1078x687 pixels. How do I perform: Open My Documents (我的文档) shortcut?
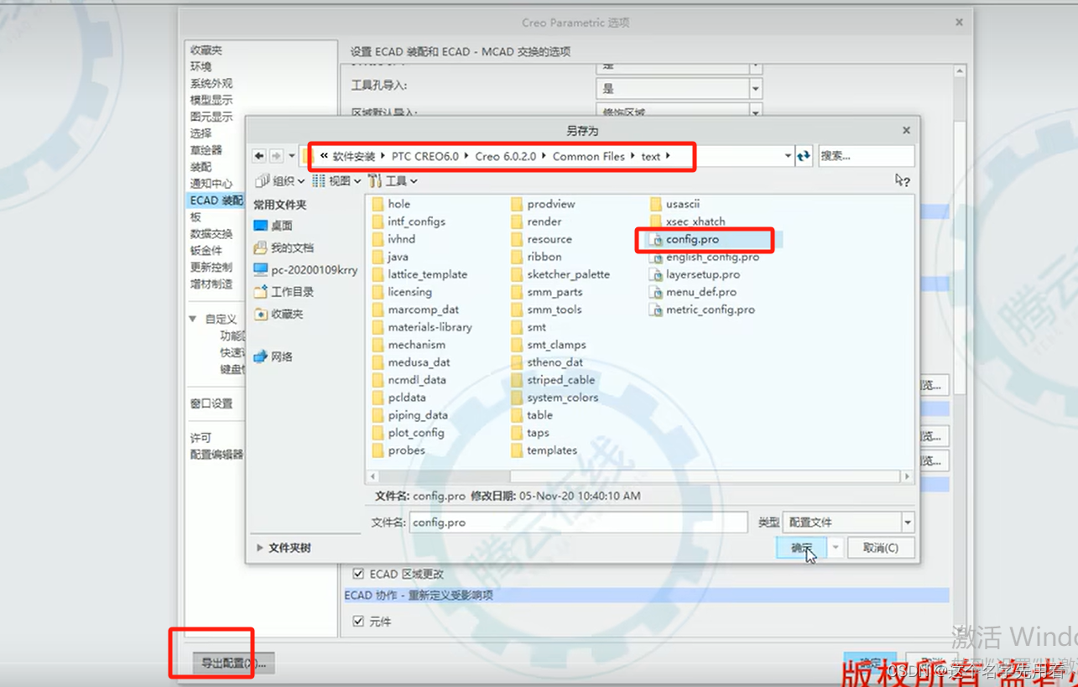(x=284, y=247)
